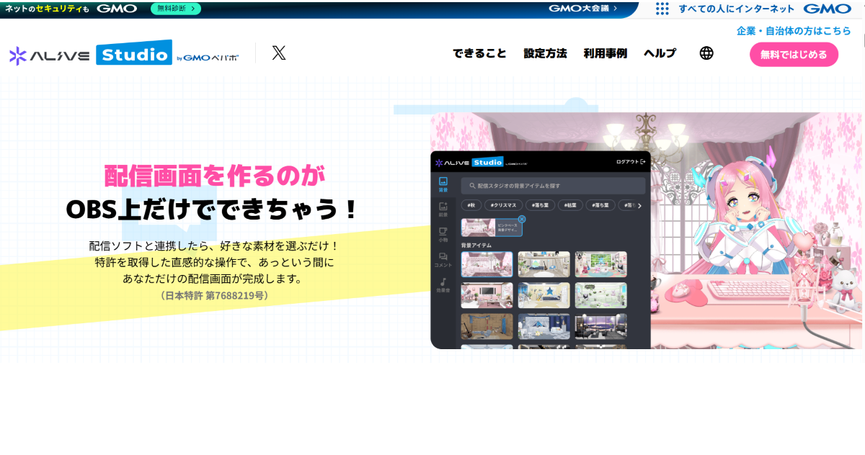This screenshot has width=865, height=455.
Task: Open the コメント (comment) sidebar icon
Action: coord(443,260)
